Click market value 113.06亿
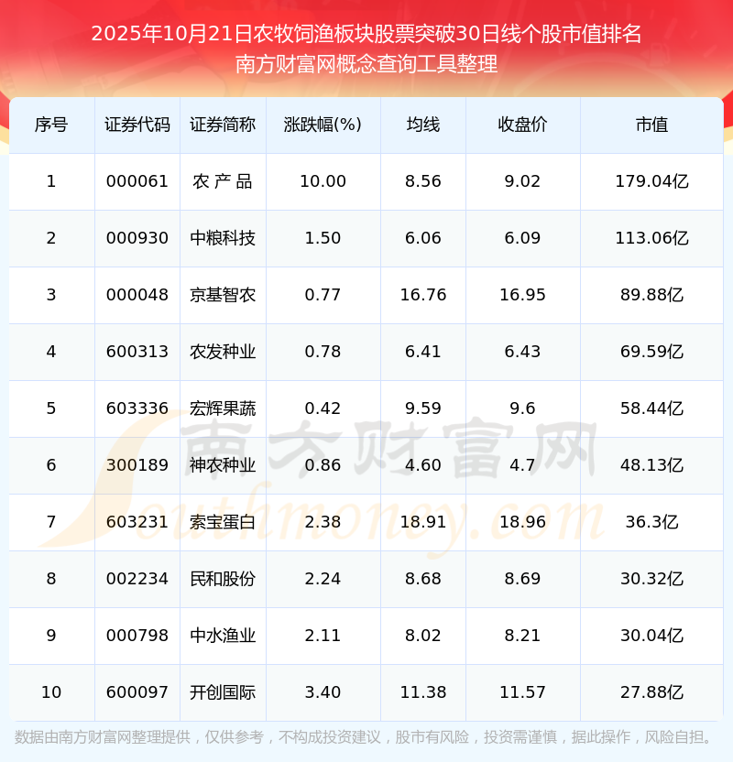Screen dimensions: 733x762 click(651, 238)
